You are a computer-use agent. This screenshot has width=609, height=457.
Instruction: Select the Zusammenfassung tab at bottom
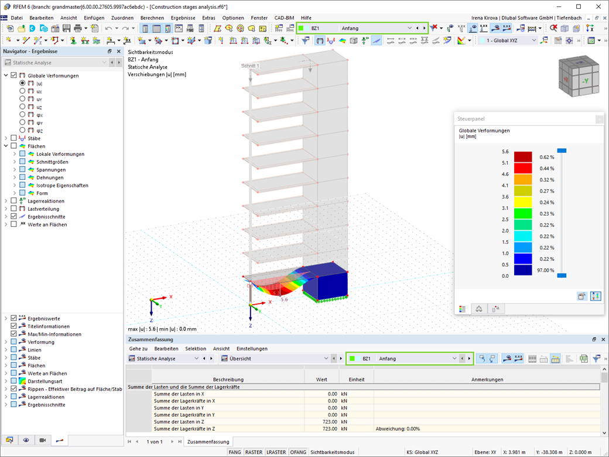tap(208, 442)
